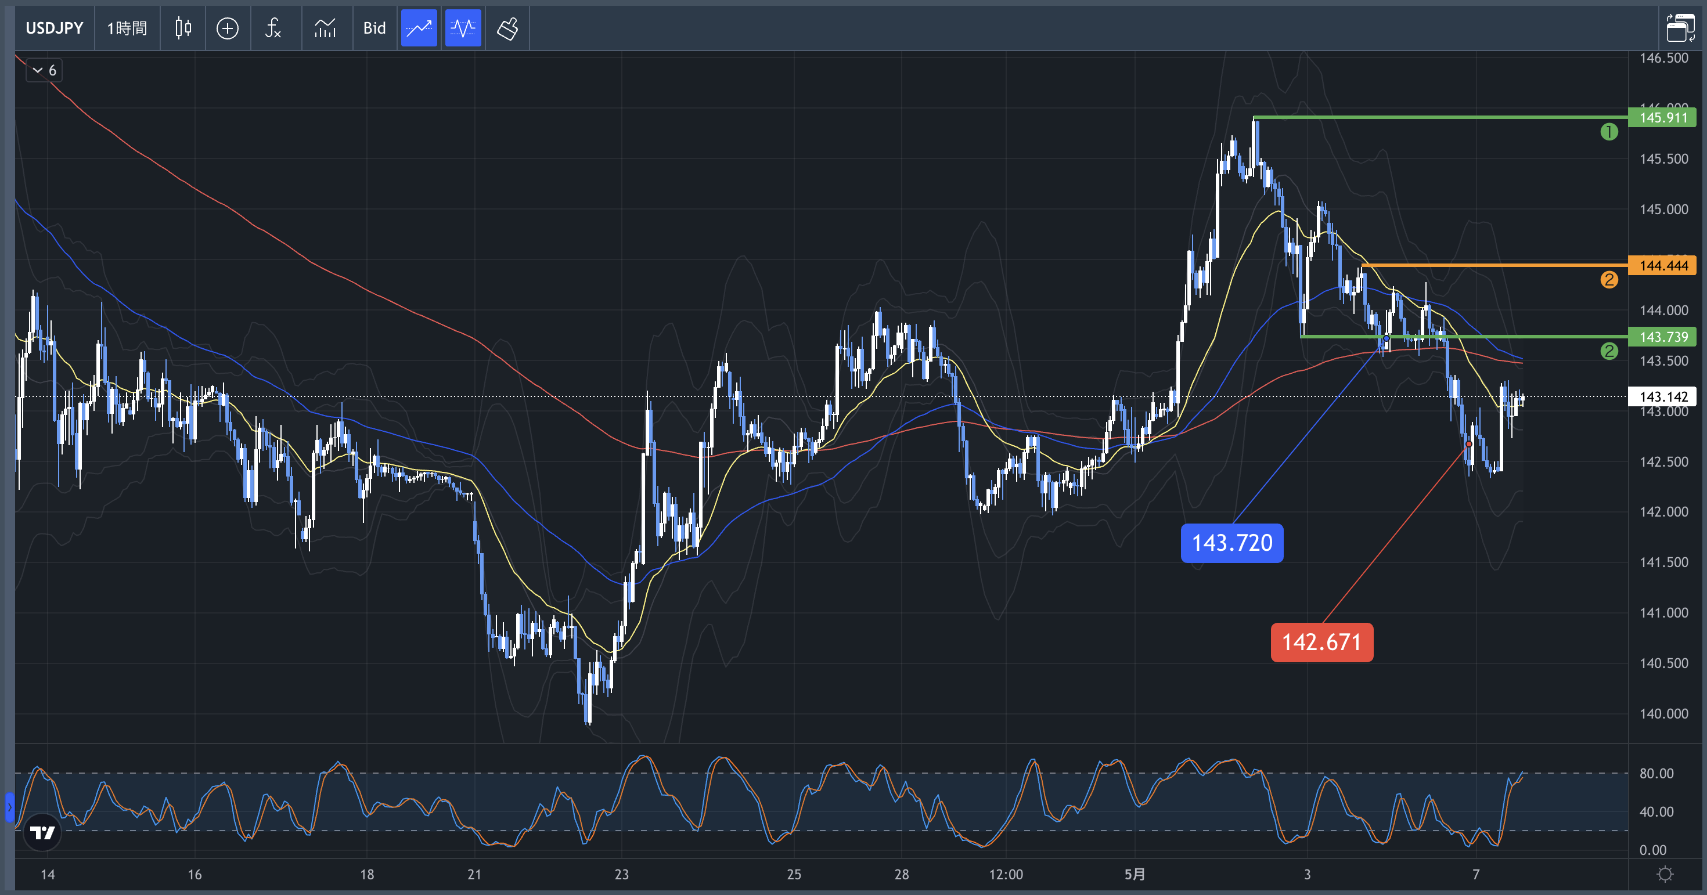
Task: Open the fx indicators menu
Action: pos(273,28)
